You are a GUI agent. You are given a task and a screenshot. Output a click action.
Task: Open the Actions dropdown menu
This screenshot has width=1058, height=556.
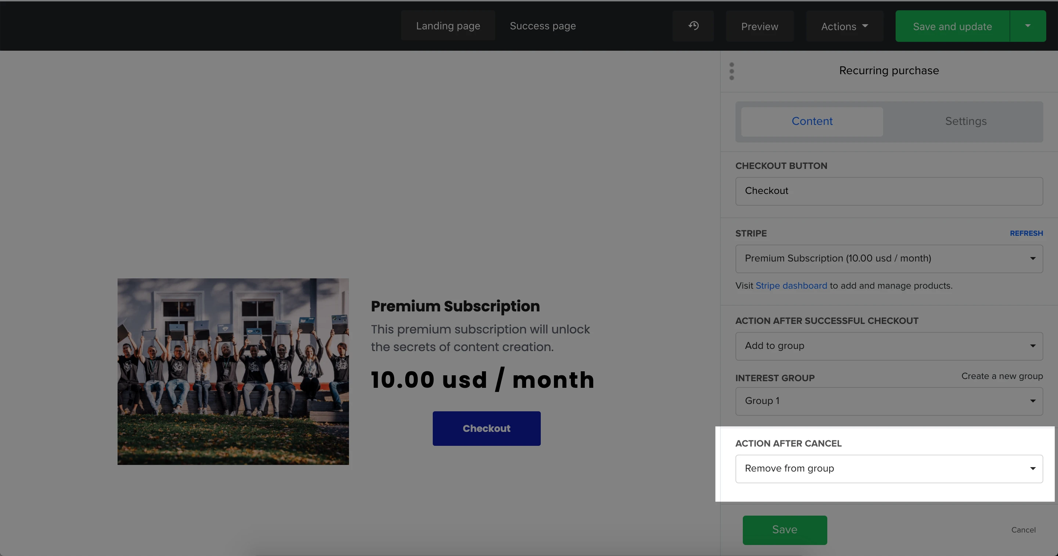click(844, 26)
